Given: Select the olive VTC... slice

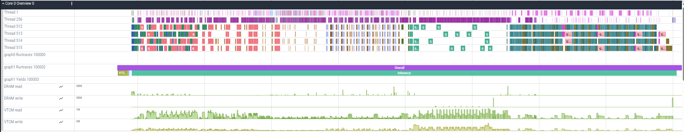Looking at the screenshot, I should point(123,73).
